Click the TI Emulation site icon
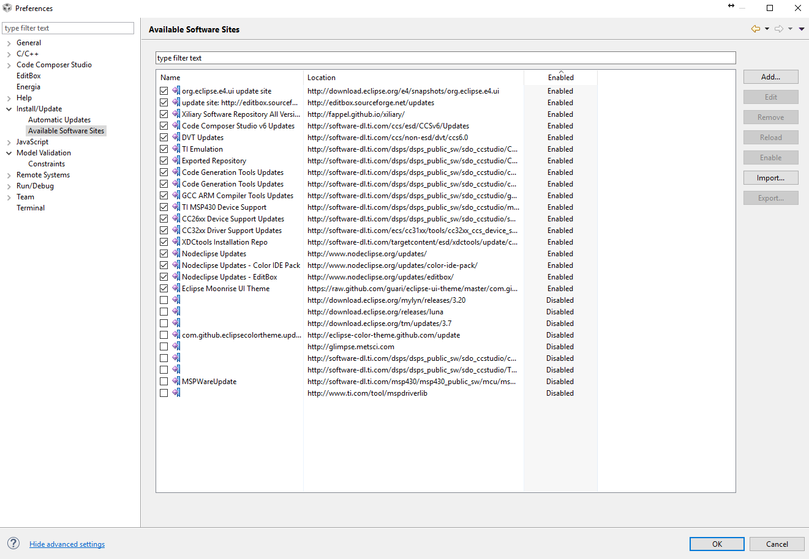 tap(176, 149)
